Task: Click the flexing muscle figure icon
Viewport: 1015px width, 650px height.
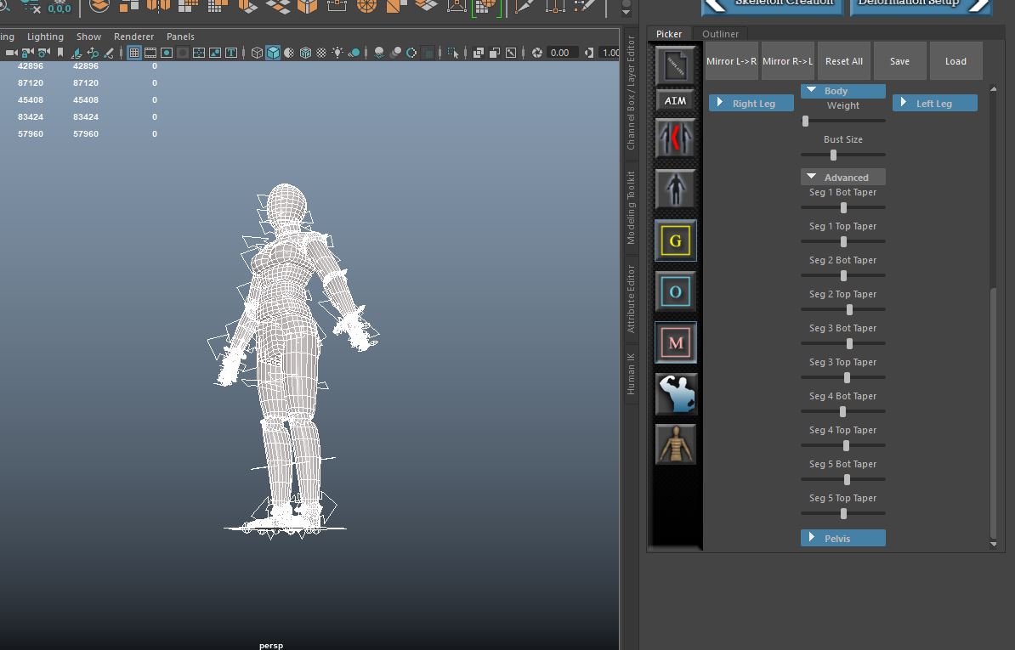Action: [x=676, y=393]
